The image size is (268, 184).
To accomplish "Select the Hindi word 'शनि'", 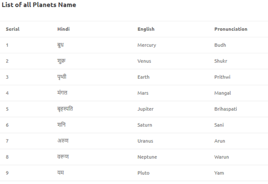I will [x=61, y=125].
